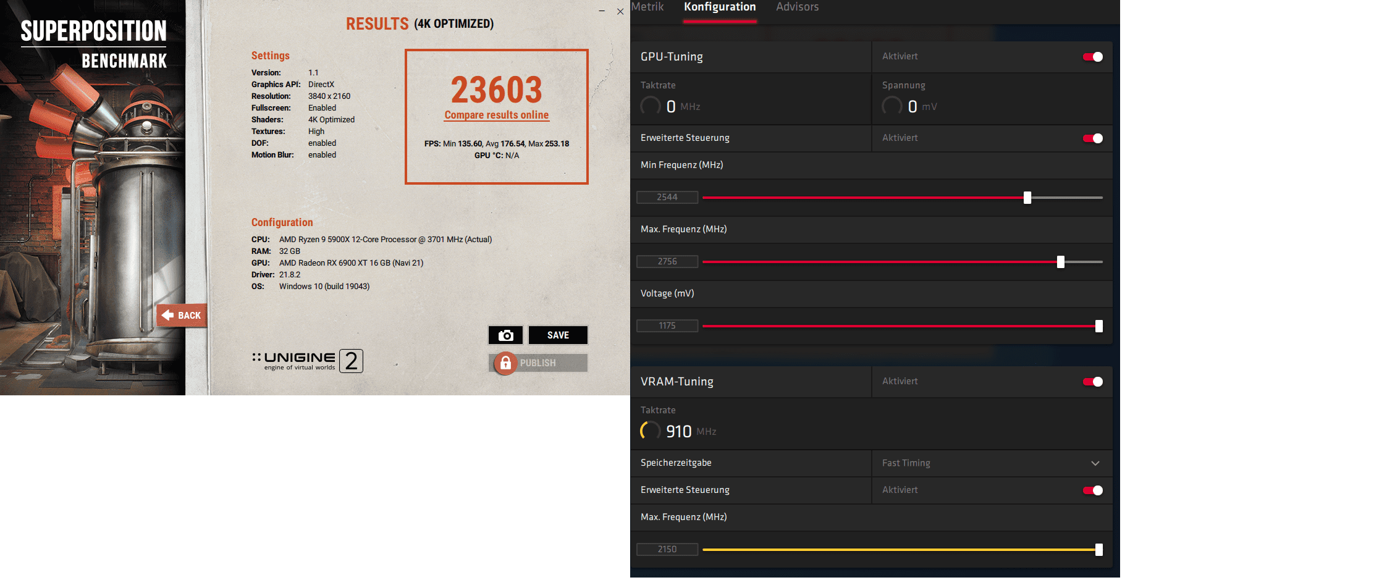Toggle VRAM-Tuning activation switch
1387x580 pixels.
coord(1092,382)
